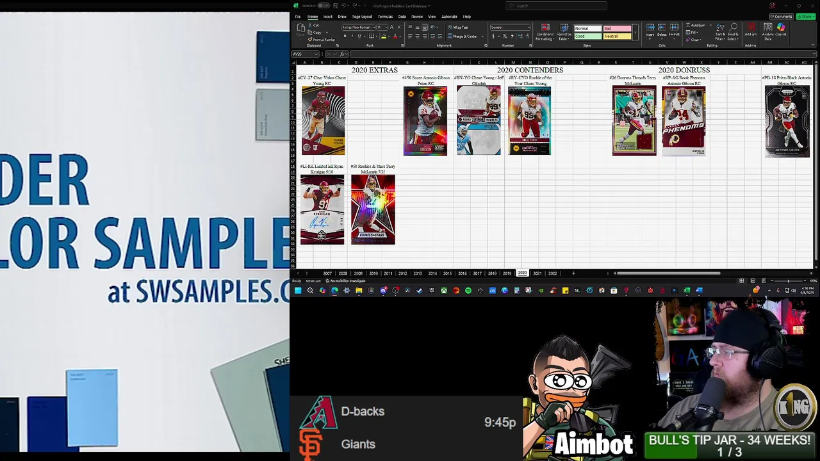Screen dimensions: 820x461
Task: Click the taskbar Search icon
Action: pos(310,291)
